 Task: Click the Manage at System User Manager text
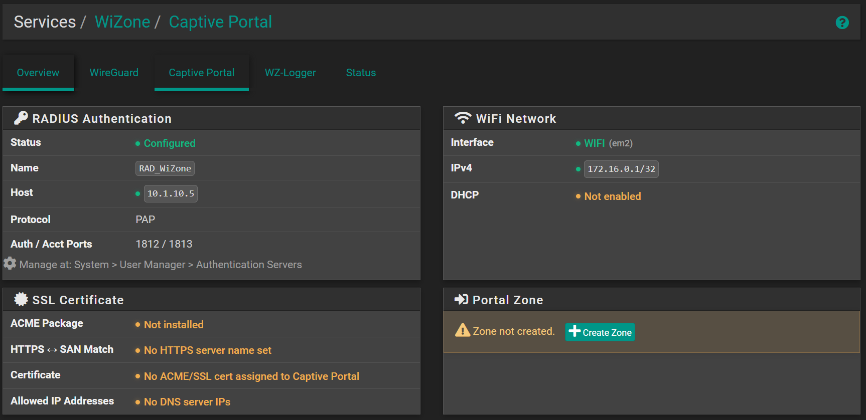(161, 265)
